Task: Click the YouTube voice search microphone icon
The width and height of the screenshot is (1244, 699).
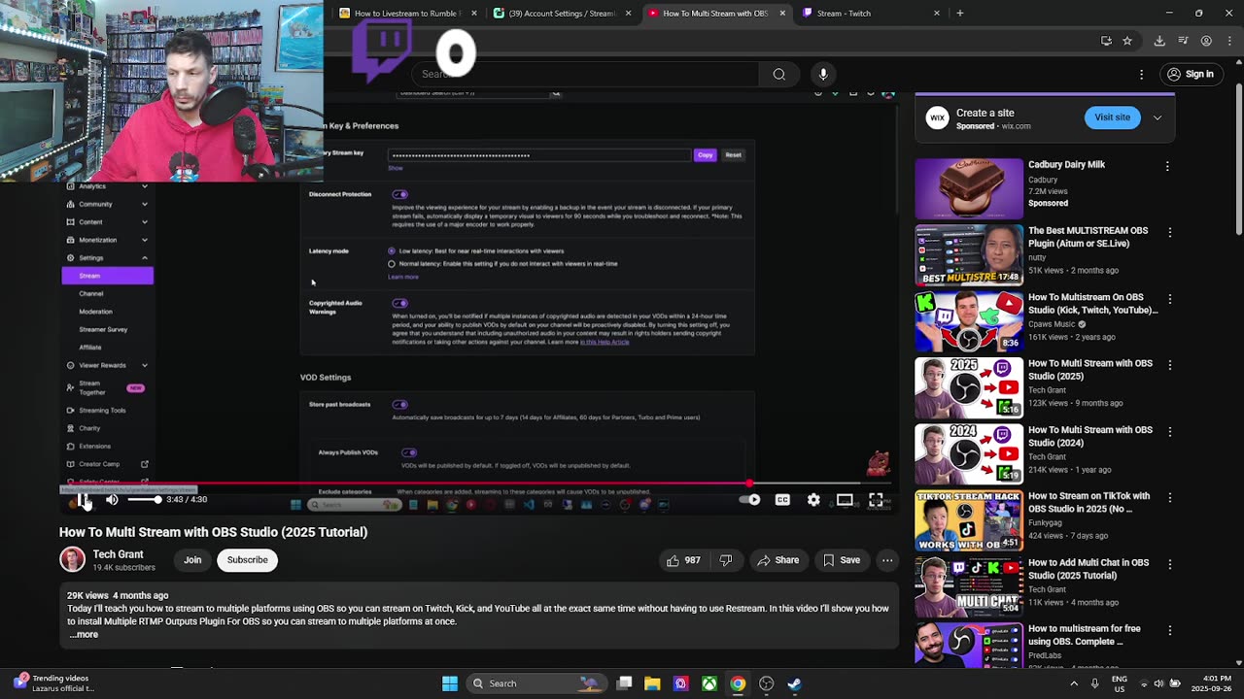Action: (823, 74)
